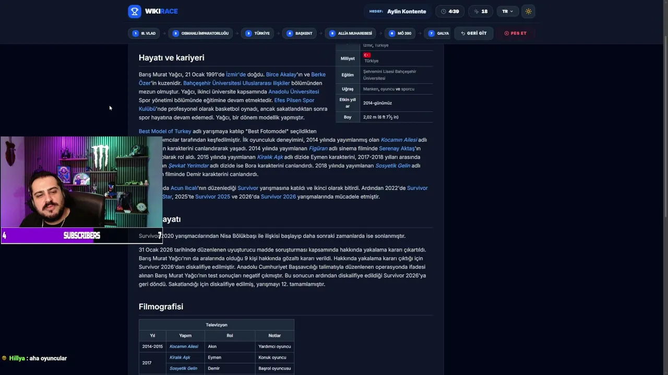Image resolution: width=668 pixels, height=375 pixels.
Task: Open the Acun Ilıcalı link
Action: click(184, 188)
